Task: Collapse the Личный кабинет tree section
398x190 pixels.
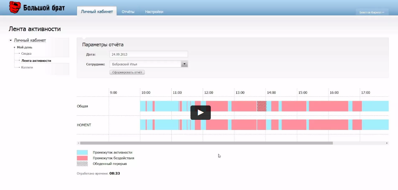Action: (x=11, y=40)
